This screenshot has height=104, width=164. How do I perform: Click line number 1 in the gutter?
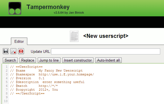click(x=7, y=67)
